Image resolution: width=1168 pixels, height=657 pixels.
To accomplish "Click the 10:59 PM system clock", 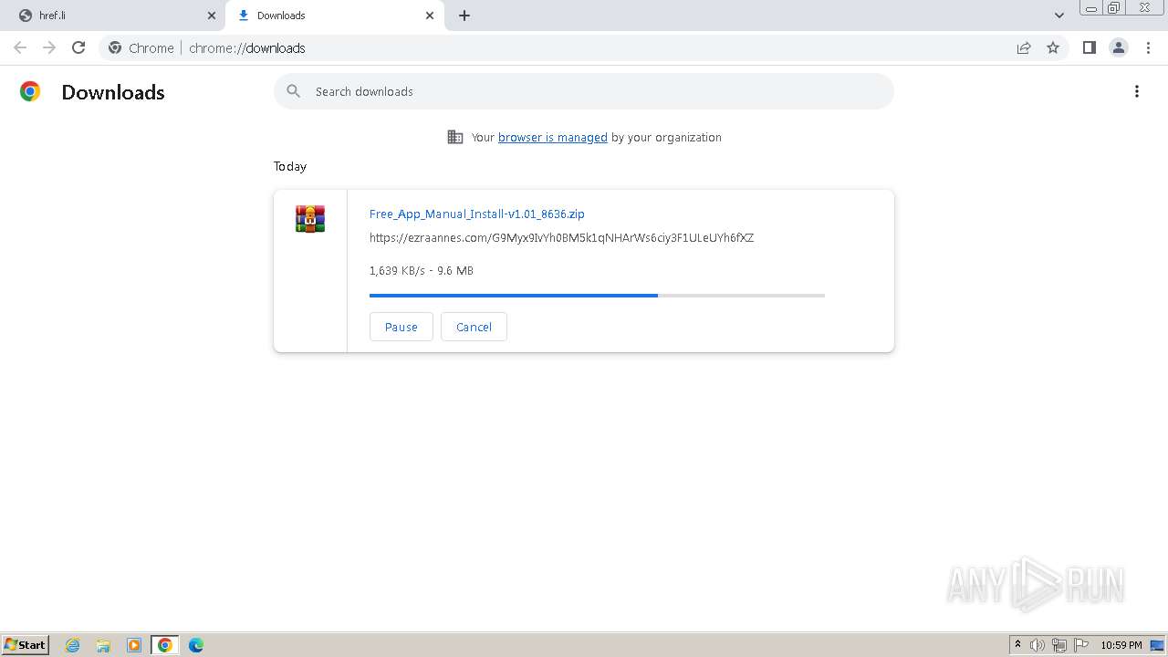I will [1121, 645].
